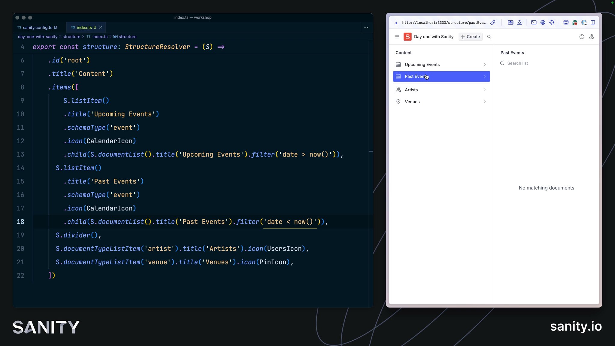Click the calendar icon next to Upcoming Events
The height and width of the screenshot is (346, 615).
398,65
